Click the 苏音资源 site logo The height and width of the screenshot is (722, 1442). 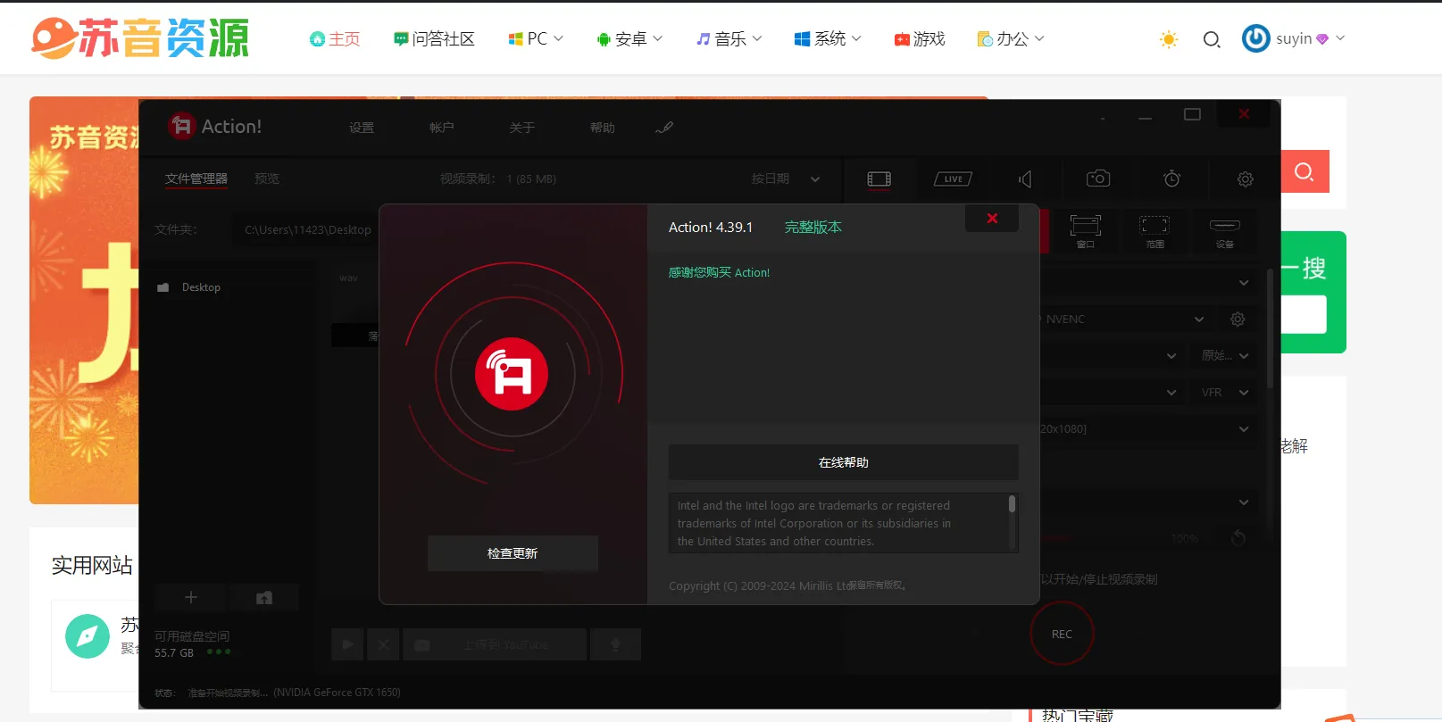pos(140,38)
